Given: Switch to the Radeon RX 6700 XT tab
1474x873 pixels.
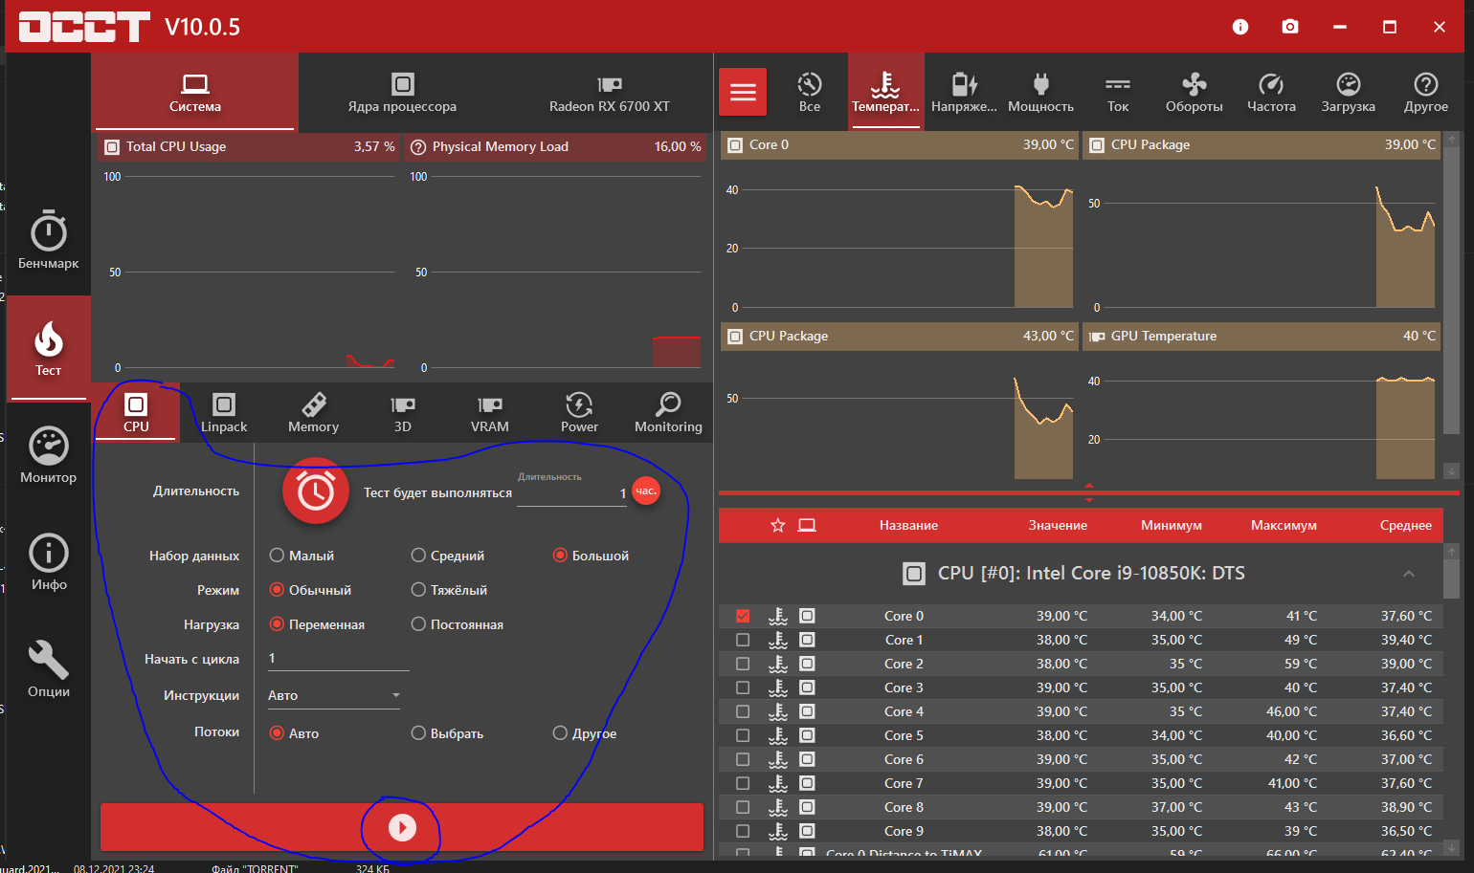Looking at the screenshot, I should (610, 92).
